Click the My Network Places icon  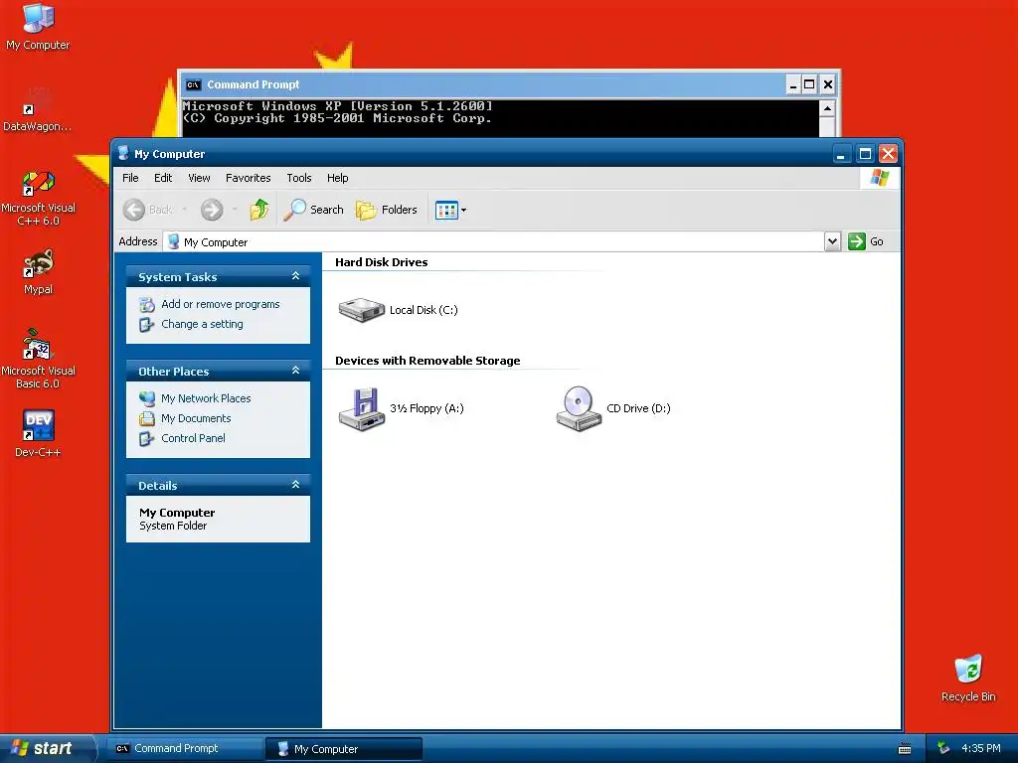pyautogui.click(x=147, y=398)
